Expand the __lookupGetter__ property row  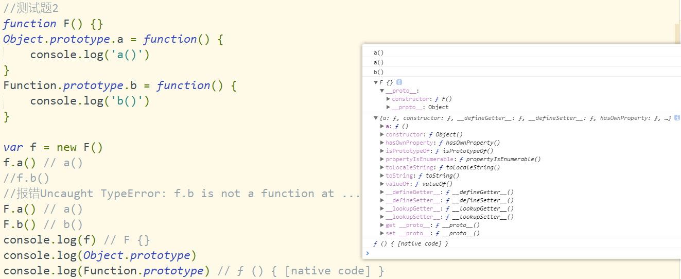382,208
